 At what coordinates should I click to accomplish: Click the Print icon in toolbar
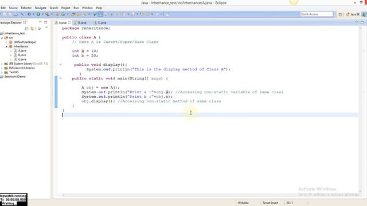coord(15,14)
